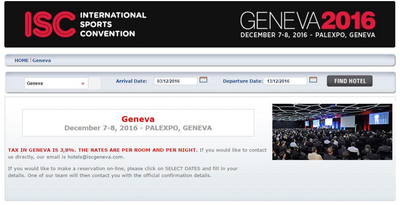
Task: Expand the Geneva city dropdown
Action: (x=56, y=83)
